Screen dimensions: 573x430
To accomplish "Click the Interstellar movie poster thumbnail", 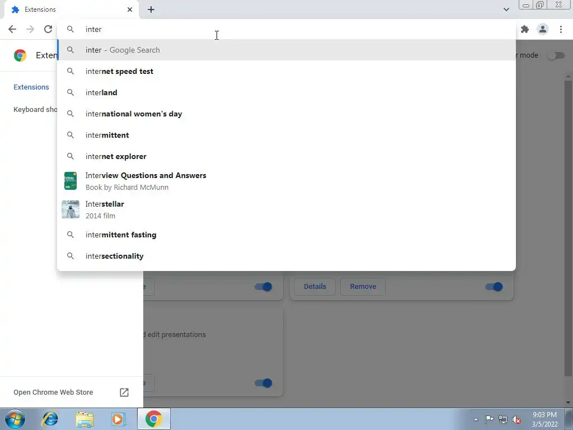I will click(x=71, y=209).
